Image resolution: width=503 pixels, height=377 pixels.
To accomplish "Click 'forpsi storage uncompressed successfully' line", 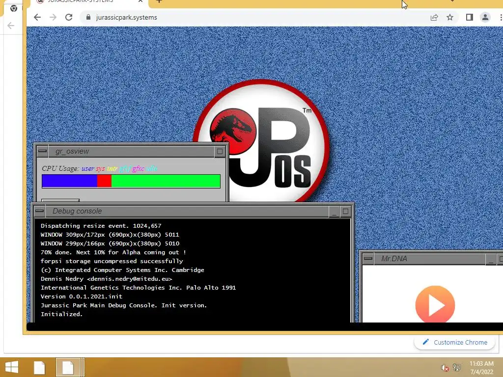I will (x=112, y=261).
